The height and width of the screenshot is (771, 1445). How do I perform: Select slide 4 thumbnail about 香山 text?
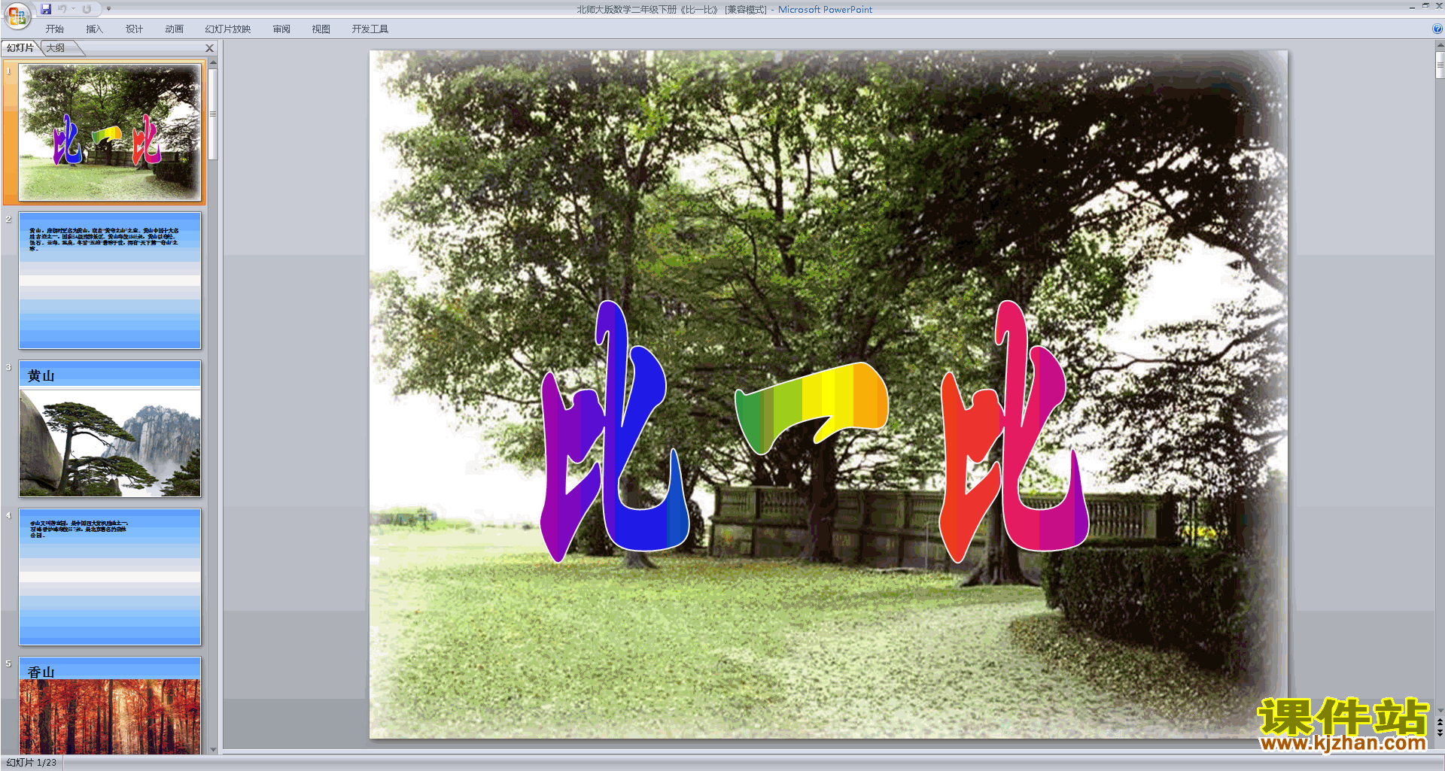click(x=110, y=577)
